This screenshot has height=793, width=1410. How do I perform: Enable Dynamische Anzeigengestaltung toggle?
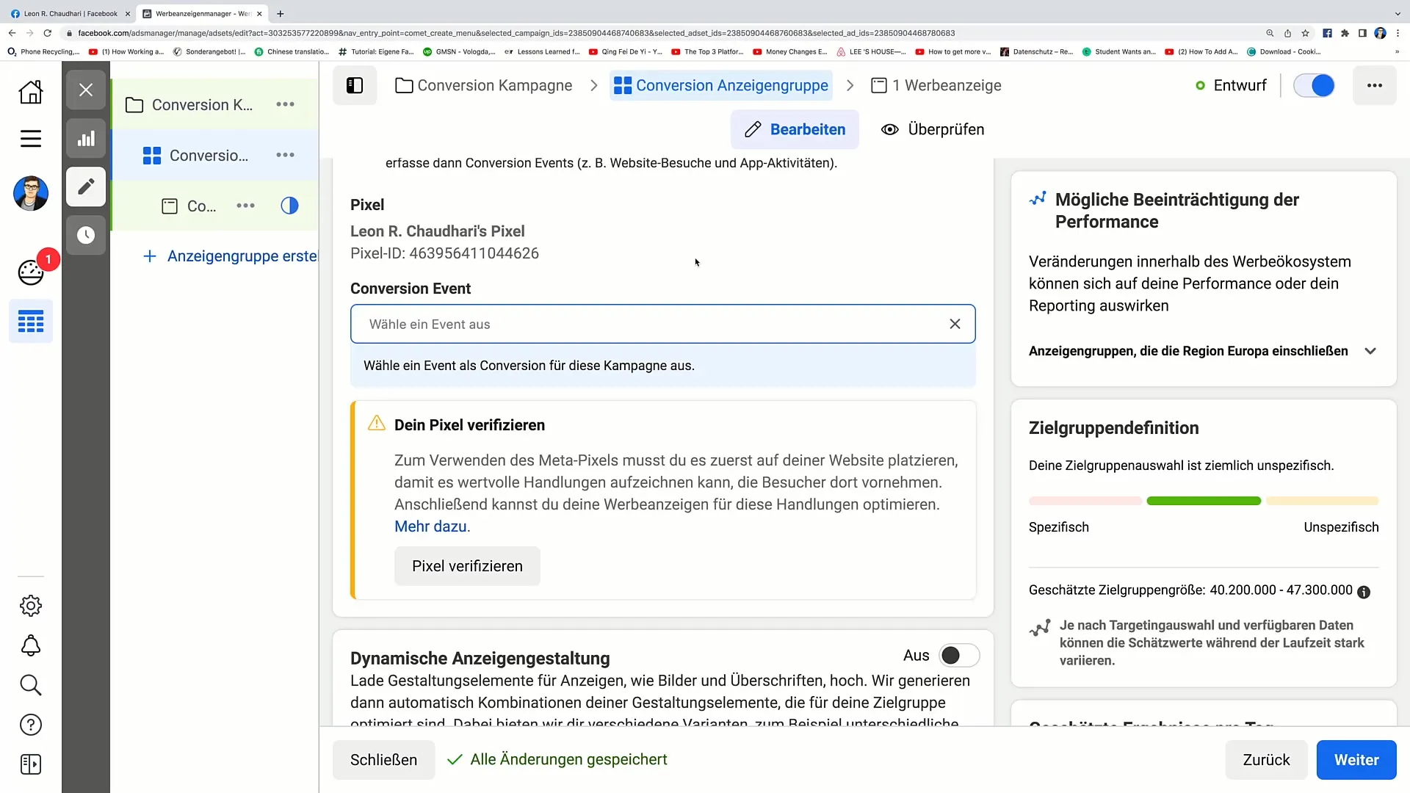[958, 655]
